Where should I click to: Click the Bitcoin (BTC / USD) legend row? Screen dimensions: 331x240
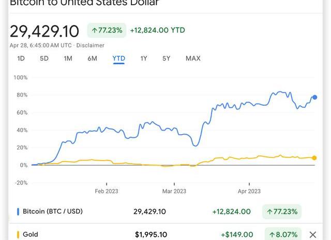point(159,212)
